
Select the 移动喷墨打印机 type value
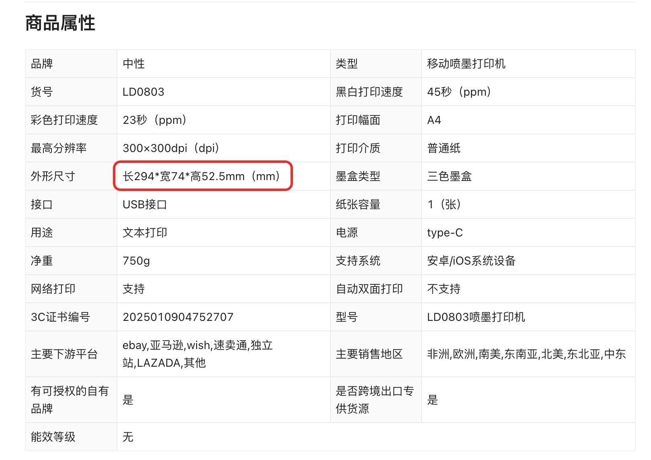click(466, 64)
